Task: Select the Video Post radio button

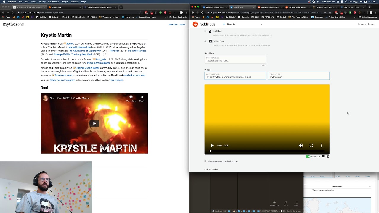Action: tap(205, 41)
